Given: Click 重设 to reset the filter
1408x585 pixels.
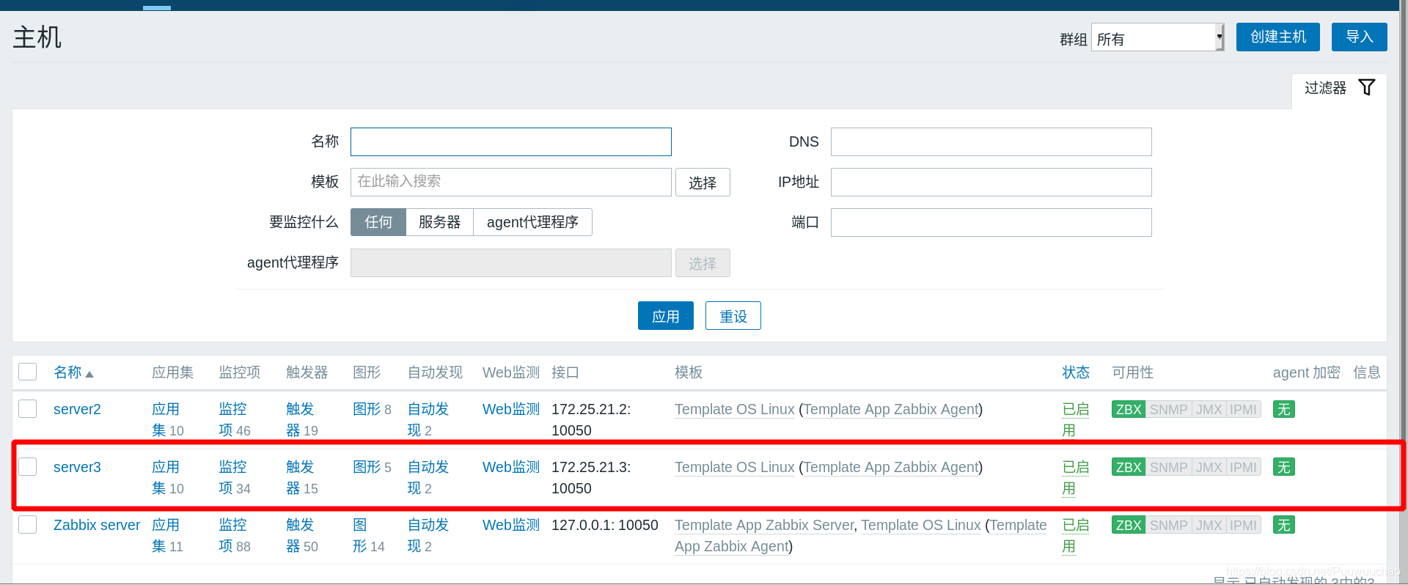Looking at the screenshot, I should coord(733,316).
